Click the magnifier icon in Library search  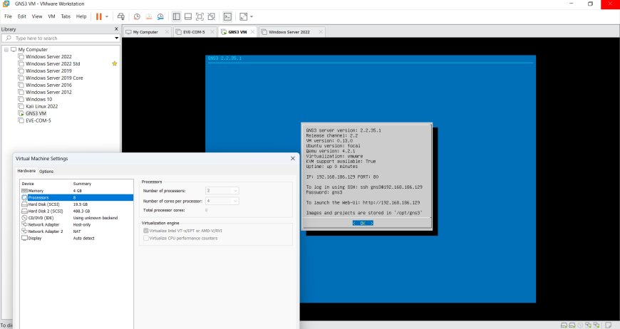[9, 38]
